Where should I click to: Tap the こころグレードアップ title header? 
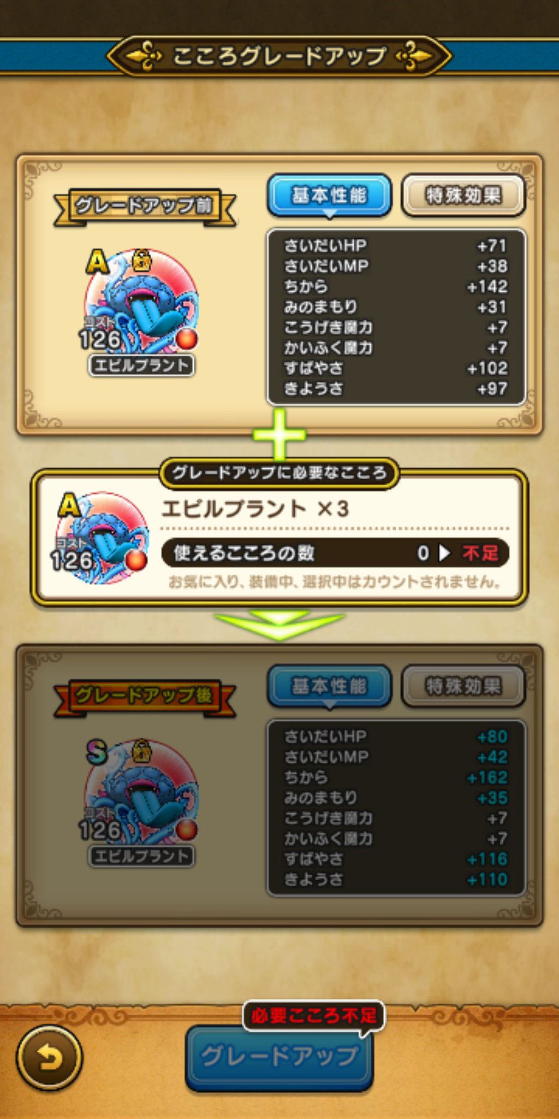coord(279,56)
